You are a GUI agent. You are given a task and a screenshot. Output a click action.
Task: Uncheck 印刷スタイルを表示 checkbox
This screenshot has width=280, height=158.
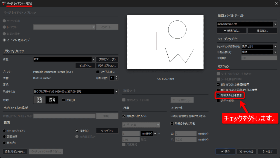[218, 95]
